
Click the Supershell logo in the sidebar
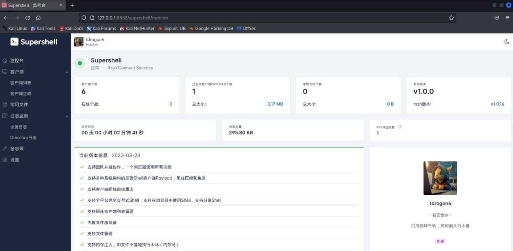34,42
